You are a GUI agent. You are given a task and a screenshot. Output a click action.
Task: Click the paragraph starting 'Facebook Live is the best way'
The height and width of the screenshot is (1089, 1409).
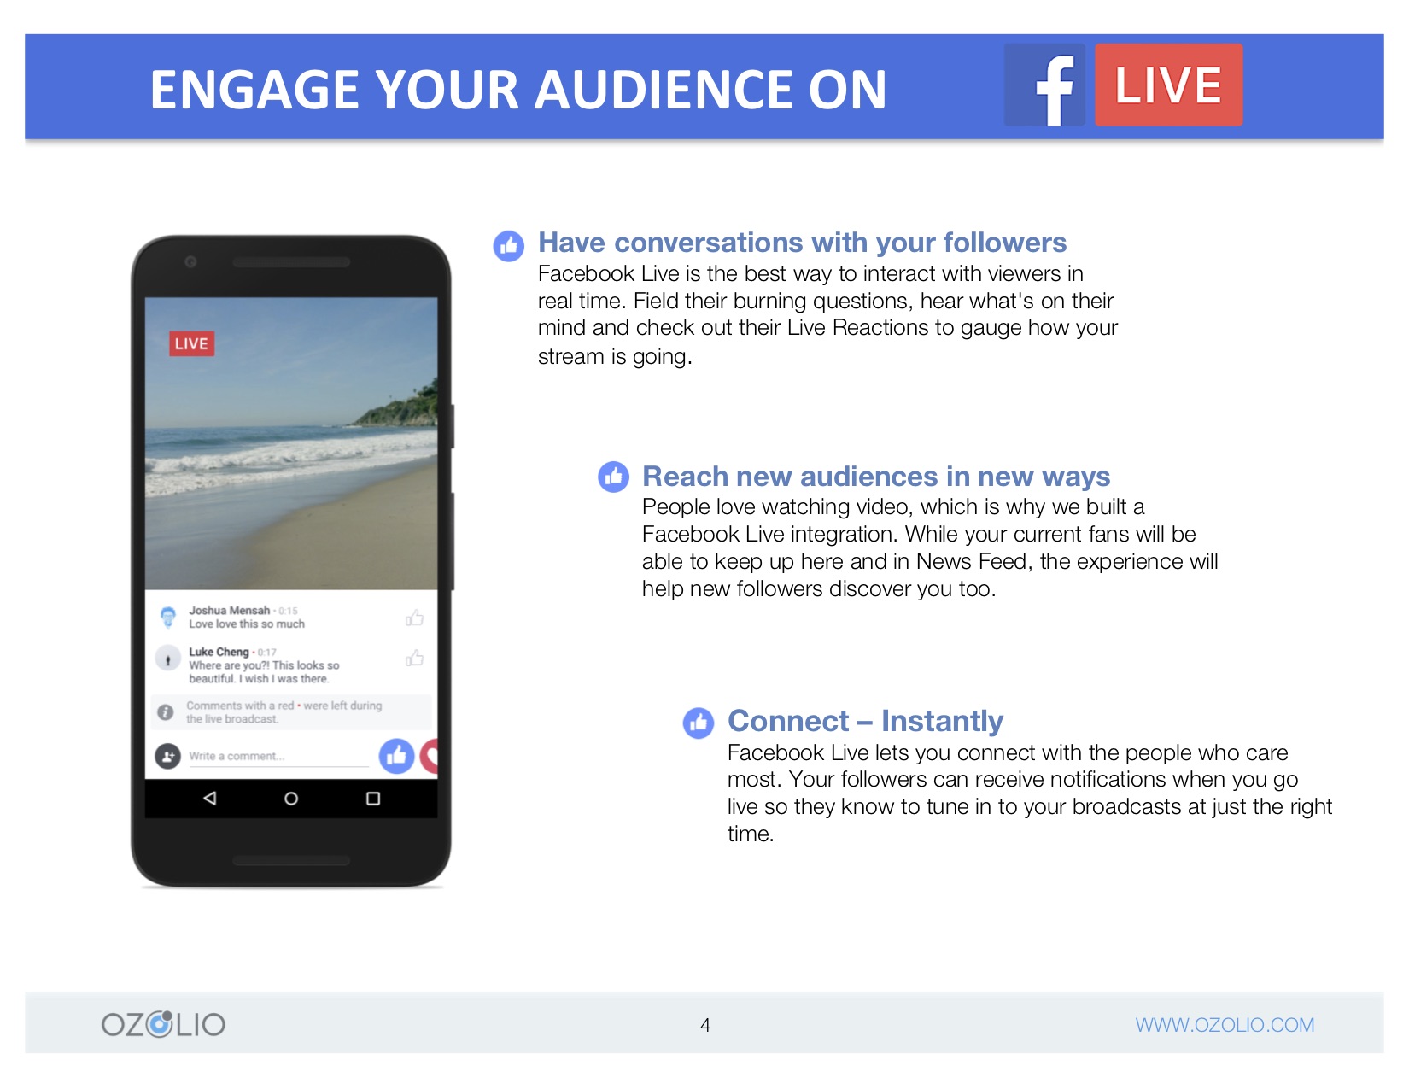coord(827,314)
